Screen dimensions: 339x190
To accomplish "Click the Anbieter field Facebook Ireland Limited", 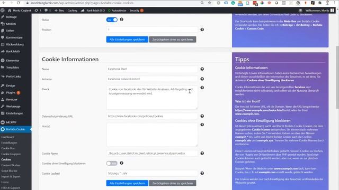I will coord(152,79).
